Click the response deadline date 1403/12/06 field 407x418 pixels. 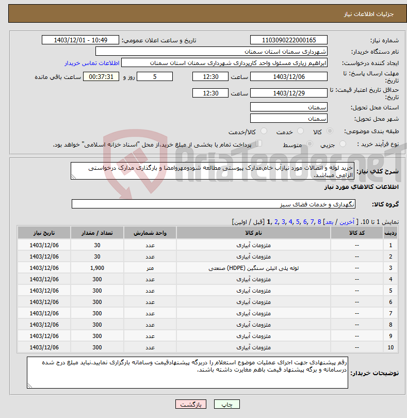tap(289, 76)
